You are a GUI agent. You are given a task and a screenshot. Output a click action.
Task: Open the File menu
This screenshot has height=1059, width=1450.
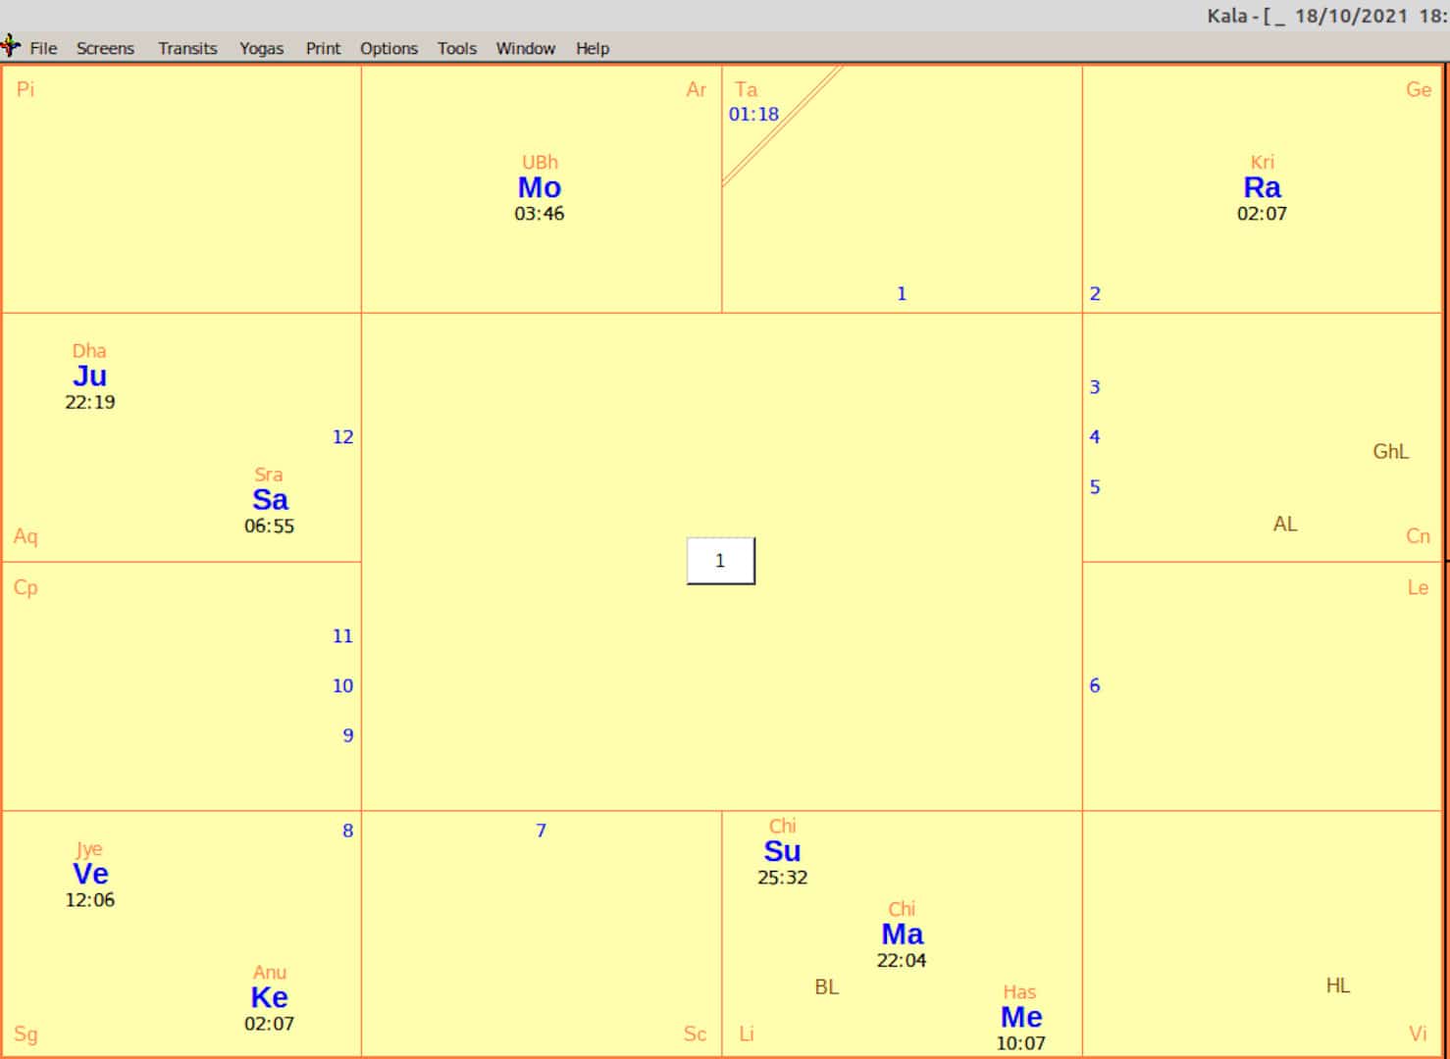coord(43,48)
